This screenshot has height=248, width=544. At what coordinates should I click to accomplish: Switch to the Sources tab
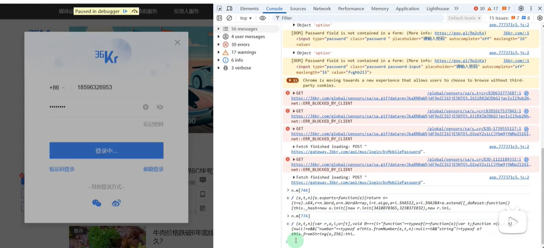click(x=298, y=9)
